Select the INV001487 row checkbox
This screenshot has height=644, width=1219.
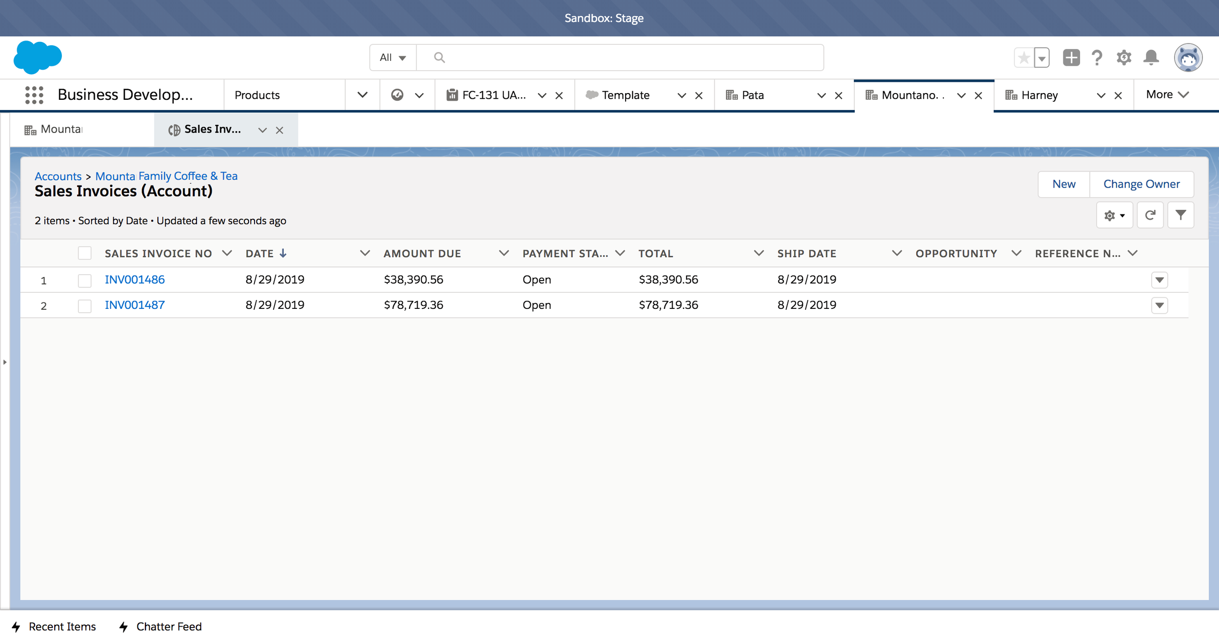pyautogui.click(x=85, y=306)
